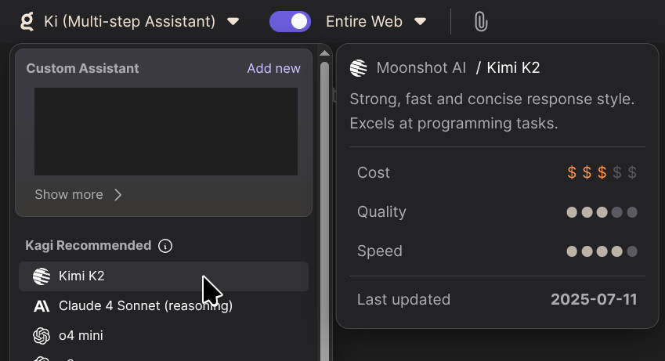
Task: Click the blacked-out Custom Assistant area
Action: tap(165, 132)
